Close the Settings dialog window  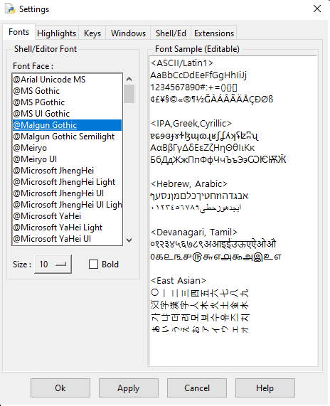(x=317, y=9)
